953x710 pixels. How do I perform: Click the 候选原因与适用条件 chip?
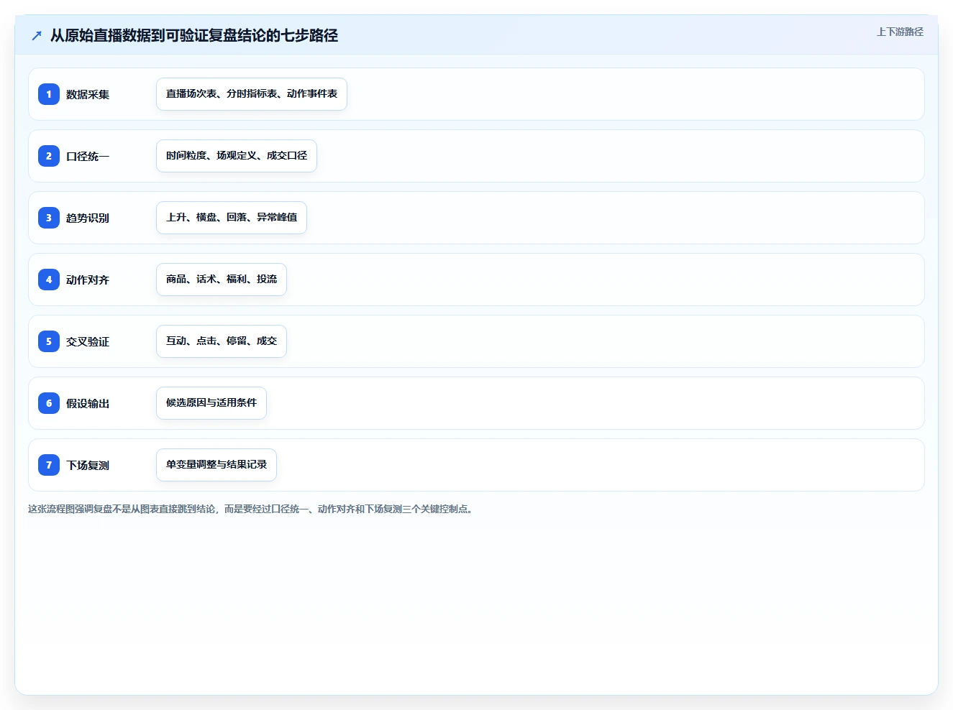tap(211, 403)
